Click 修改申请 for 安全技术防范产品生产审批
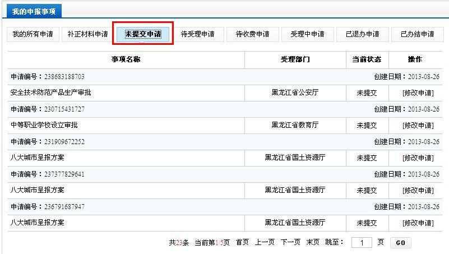This screenshot has width=449, height=254. point(418,93)
